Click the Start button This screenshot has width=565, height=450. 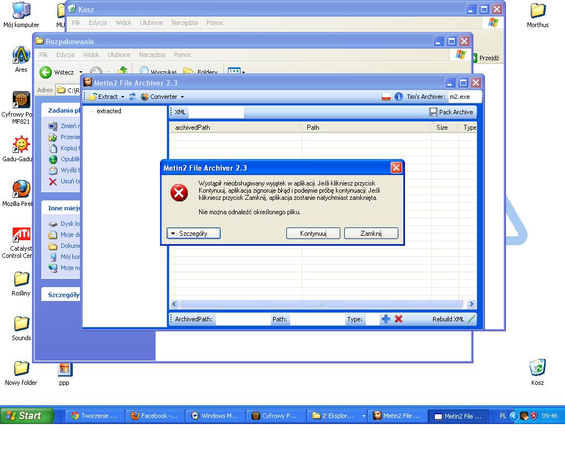click(x=27, y=416)
